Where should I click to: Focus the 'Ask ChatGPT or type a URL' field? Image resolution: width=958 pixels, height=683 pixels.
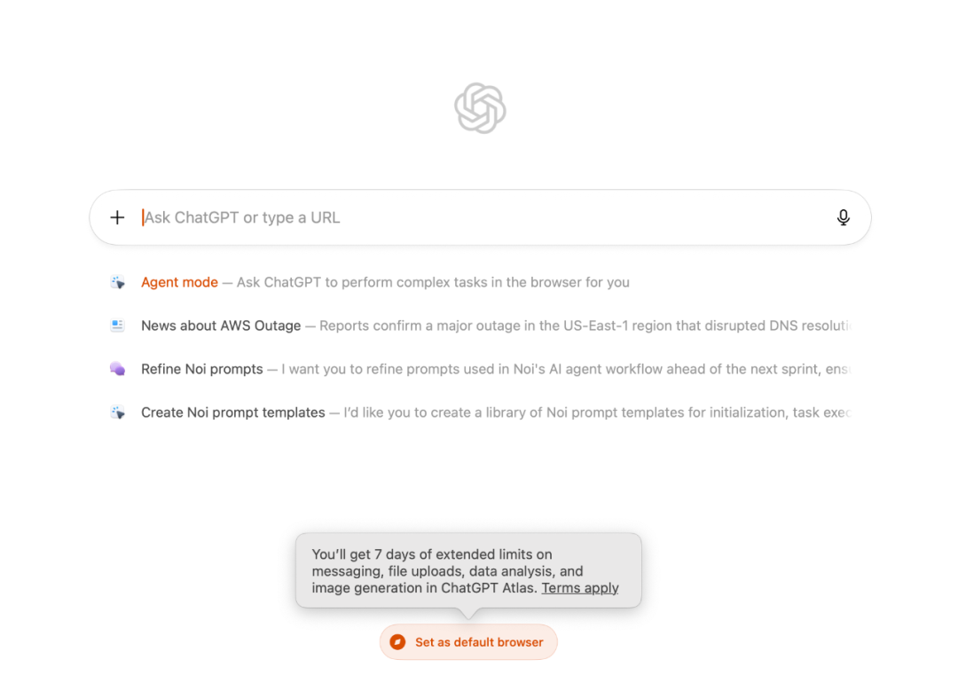[x=479, y=217]
